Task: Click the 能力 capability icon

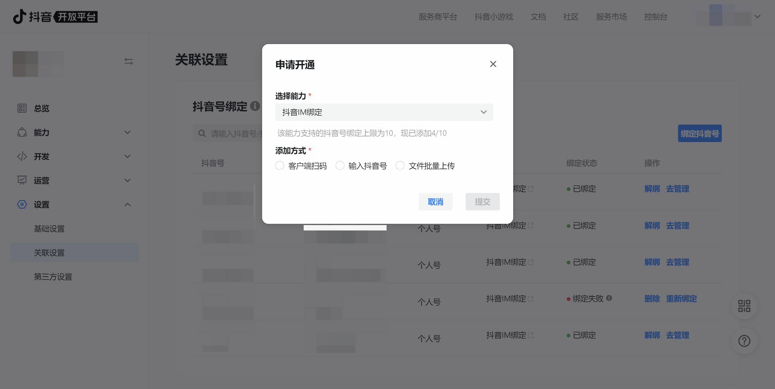Action: pyautogui.click(x=22, y=132)
